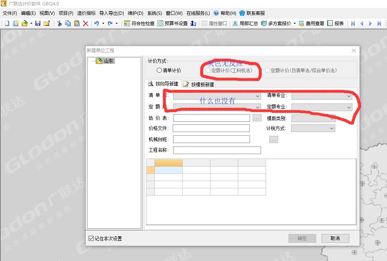The width and height of the screenshot is (387, 261).
Task: Open the 视图(V) menu
Action: point(47,13)
